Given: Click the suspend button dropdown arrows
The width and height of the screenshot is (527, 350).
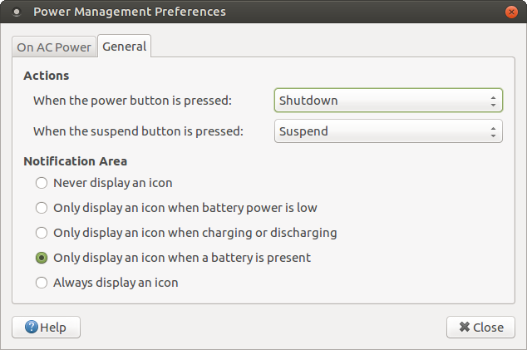Looking at the screenshot, I should [493, 131].
